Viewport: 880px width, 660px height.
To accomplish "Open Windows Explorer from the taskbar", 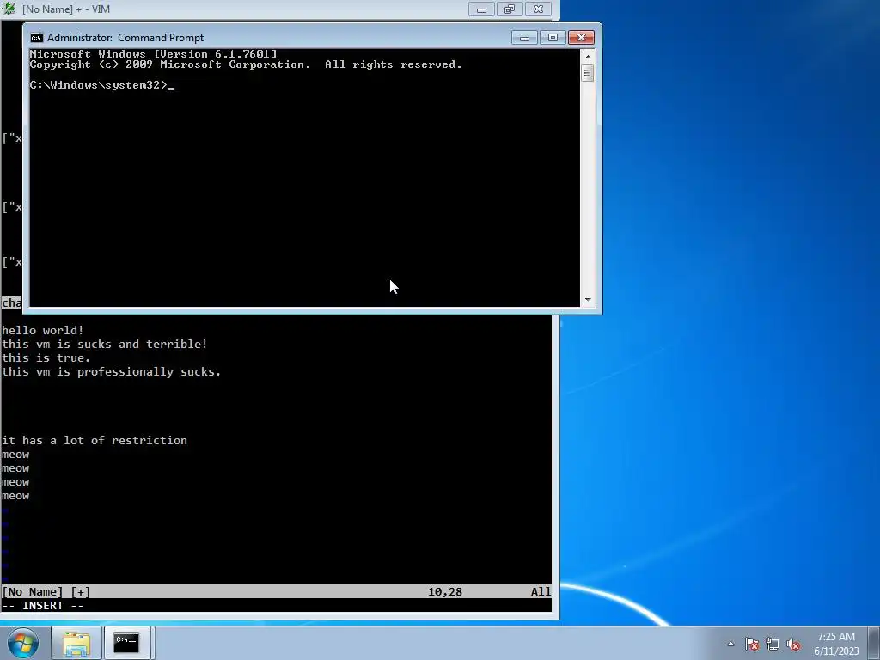I will (x=76, y=643).
